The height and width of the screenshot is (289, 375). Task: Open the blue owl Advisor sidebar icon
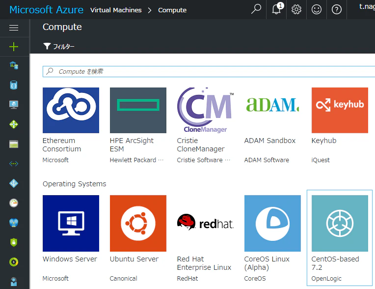(x=14, y=223)
